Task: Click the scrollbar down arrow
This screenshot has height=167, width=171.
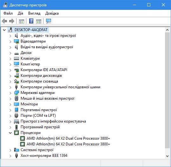Action: point(168,156)
